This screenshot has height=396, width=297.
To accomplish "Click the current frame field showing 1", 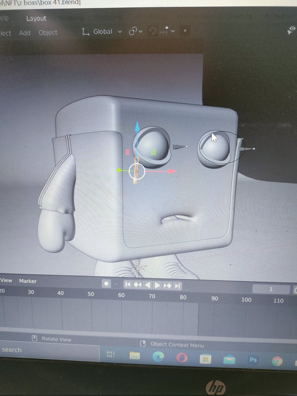I will coord(271,289).
